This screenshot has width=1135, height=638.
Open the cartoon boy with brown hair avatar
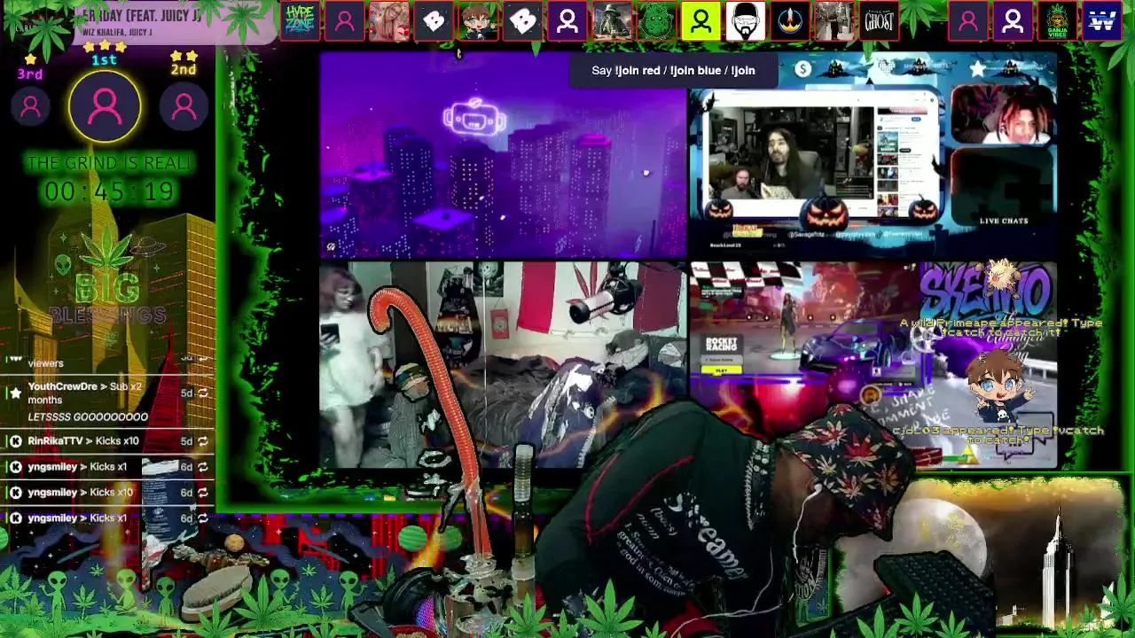(x=478, y=21)
